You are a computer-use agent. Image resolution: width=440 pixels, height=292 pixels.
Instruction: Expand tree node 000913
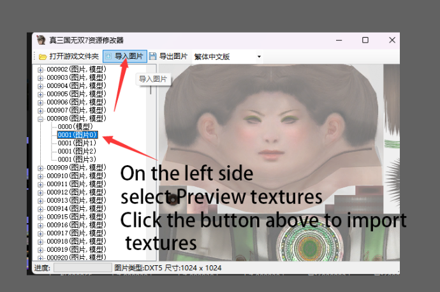40,201
